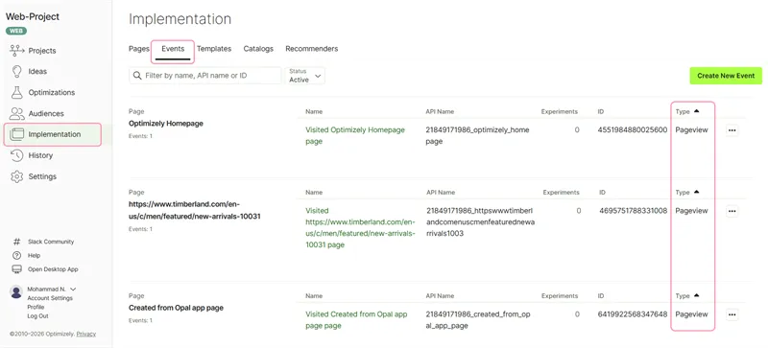Screen dimensions: 768x348
Task: Expand the Mohammad N. account menu
Action: pyautogui.click(x=73, y=290)
